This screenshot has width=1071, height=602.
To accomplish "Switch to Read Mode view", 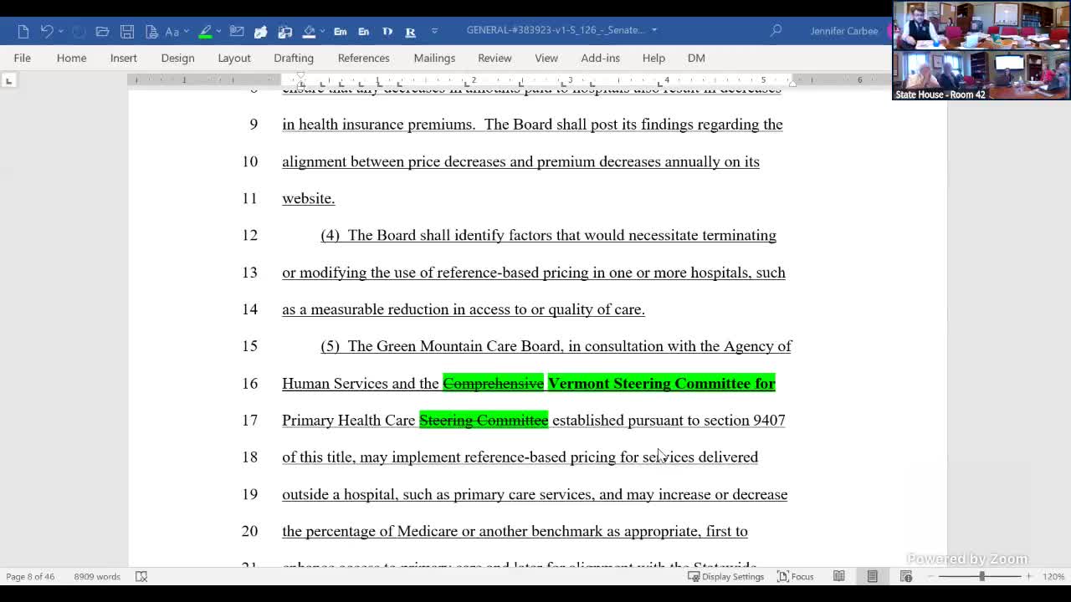I will pyautogui.click(x=838, y=576).
